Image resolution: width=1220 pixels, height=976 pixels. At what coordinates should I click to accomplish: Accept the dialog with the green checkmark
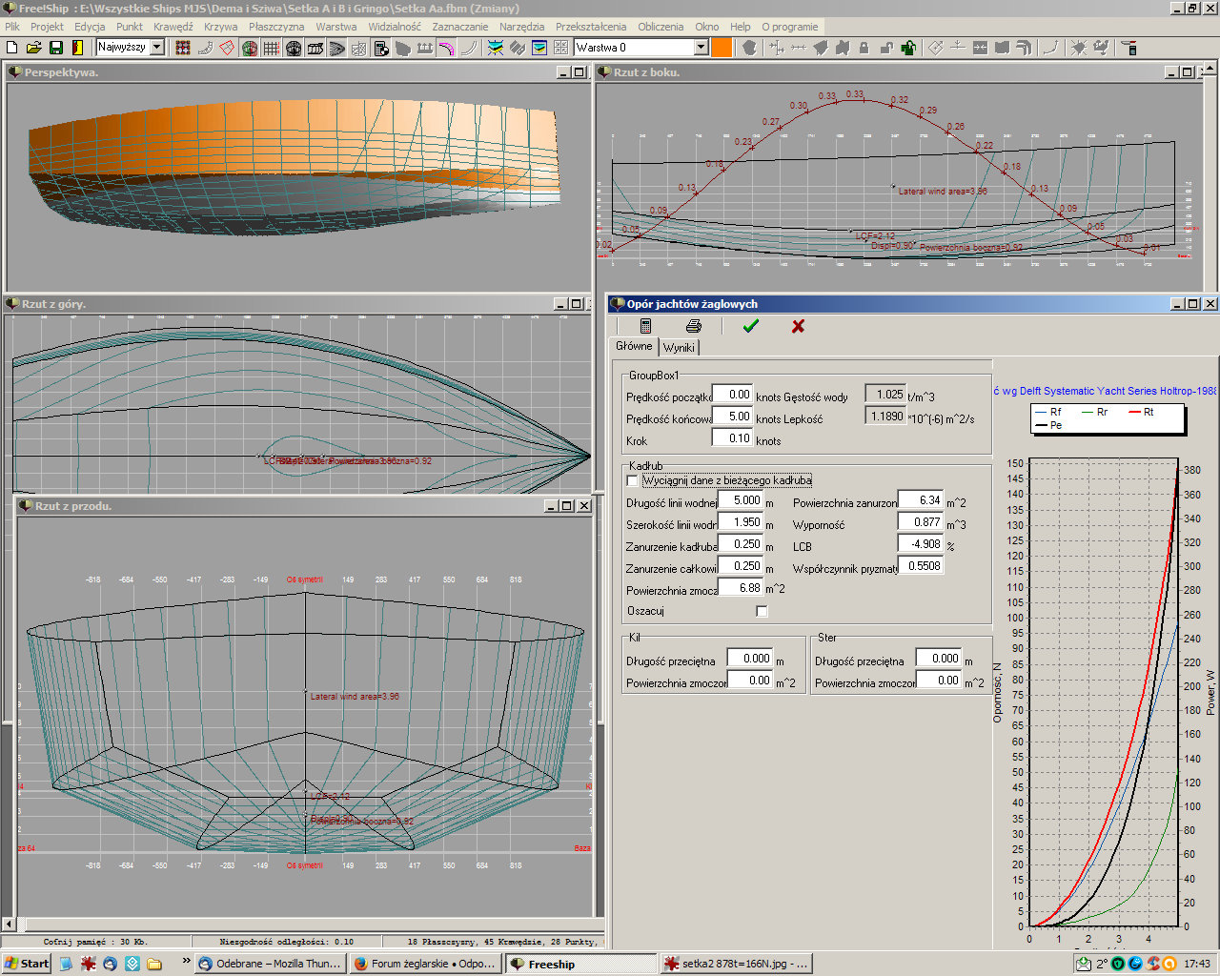[750, 326]
